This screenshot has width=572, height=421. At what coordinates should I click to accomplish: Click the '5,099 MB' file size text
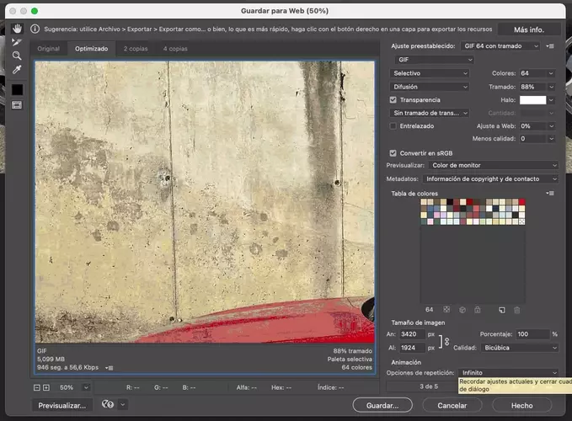click(x=51, y=359)
